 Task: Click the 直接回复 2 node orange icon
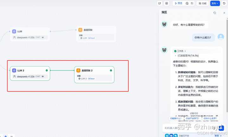pyautogui.click(x=78, y=71)
